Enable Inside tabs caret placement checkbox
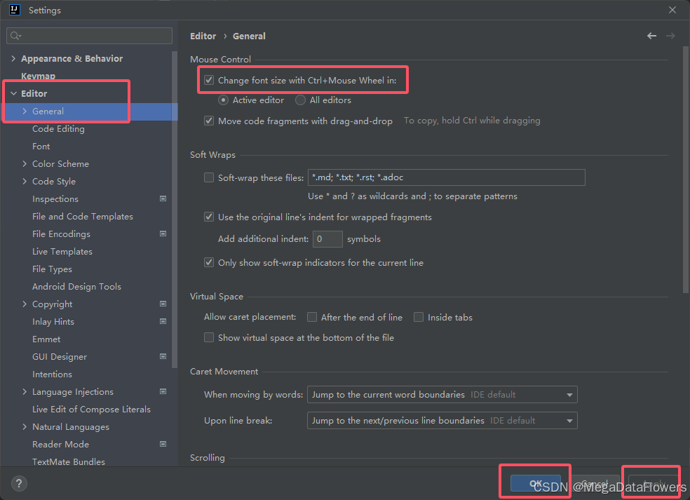The height and width of the screenshot is (500, 690). coord(419,317)
